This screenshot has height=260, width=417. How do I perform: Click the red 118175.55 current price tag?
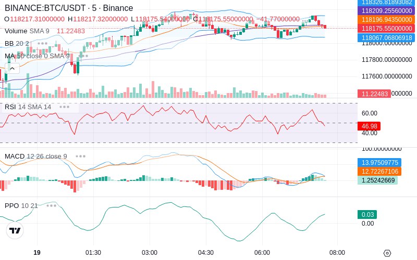pyautogui.click(x=386, y=29)
